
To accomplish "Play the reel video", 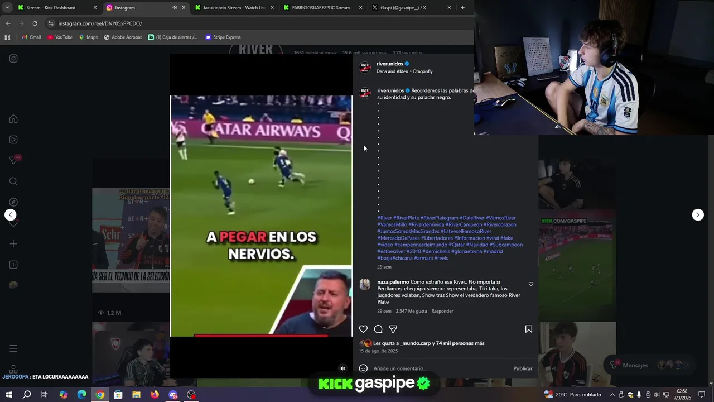I will [x=261, y=216].
